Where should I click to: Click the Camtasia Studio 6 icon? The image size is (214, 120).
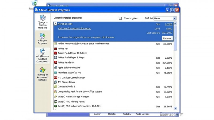click(x=55, y=87)
